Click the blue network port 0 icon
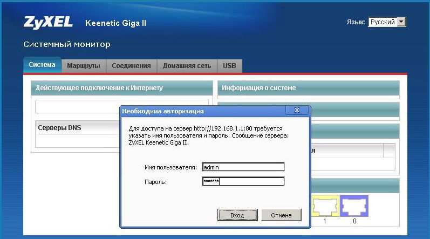The width and height of the screenshot is (430, 239). tap(354, 206)
